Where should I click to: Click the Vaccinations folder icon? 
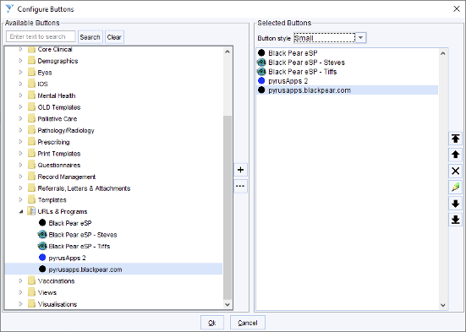pos(31,280)
